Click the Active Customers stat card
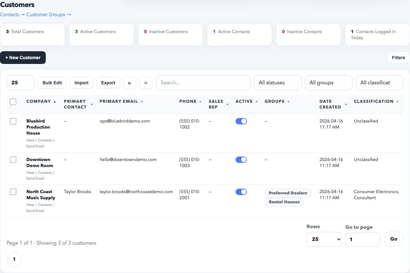Image resolution: width=410 pixels, height=273 pixels. [101, 35]
